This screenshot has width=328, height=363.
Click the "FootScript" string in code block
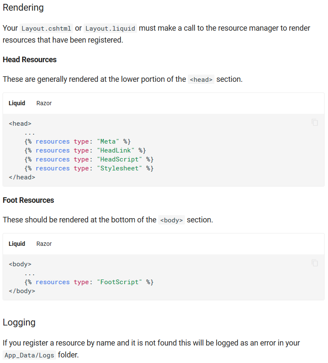119,282
